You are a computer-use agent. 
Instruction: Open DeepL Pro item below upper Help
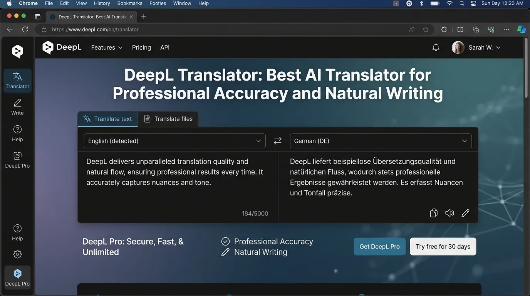point(17,160)
